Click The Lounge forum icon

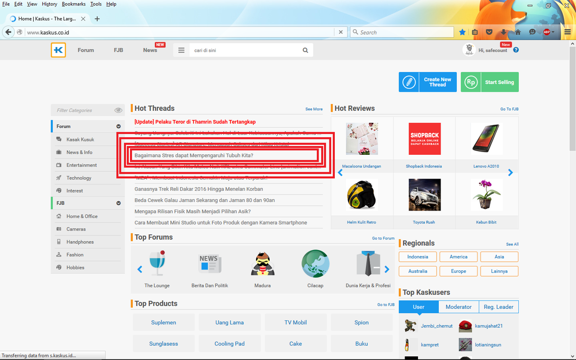pos(157,264)
